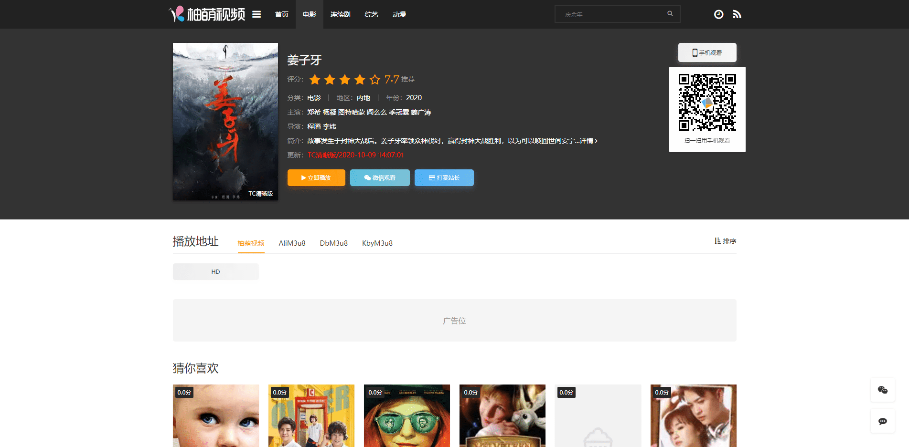Click actor 郑希 link
This screenshot has width=909, height=447.
314,112
